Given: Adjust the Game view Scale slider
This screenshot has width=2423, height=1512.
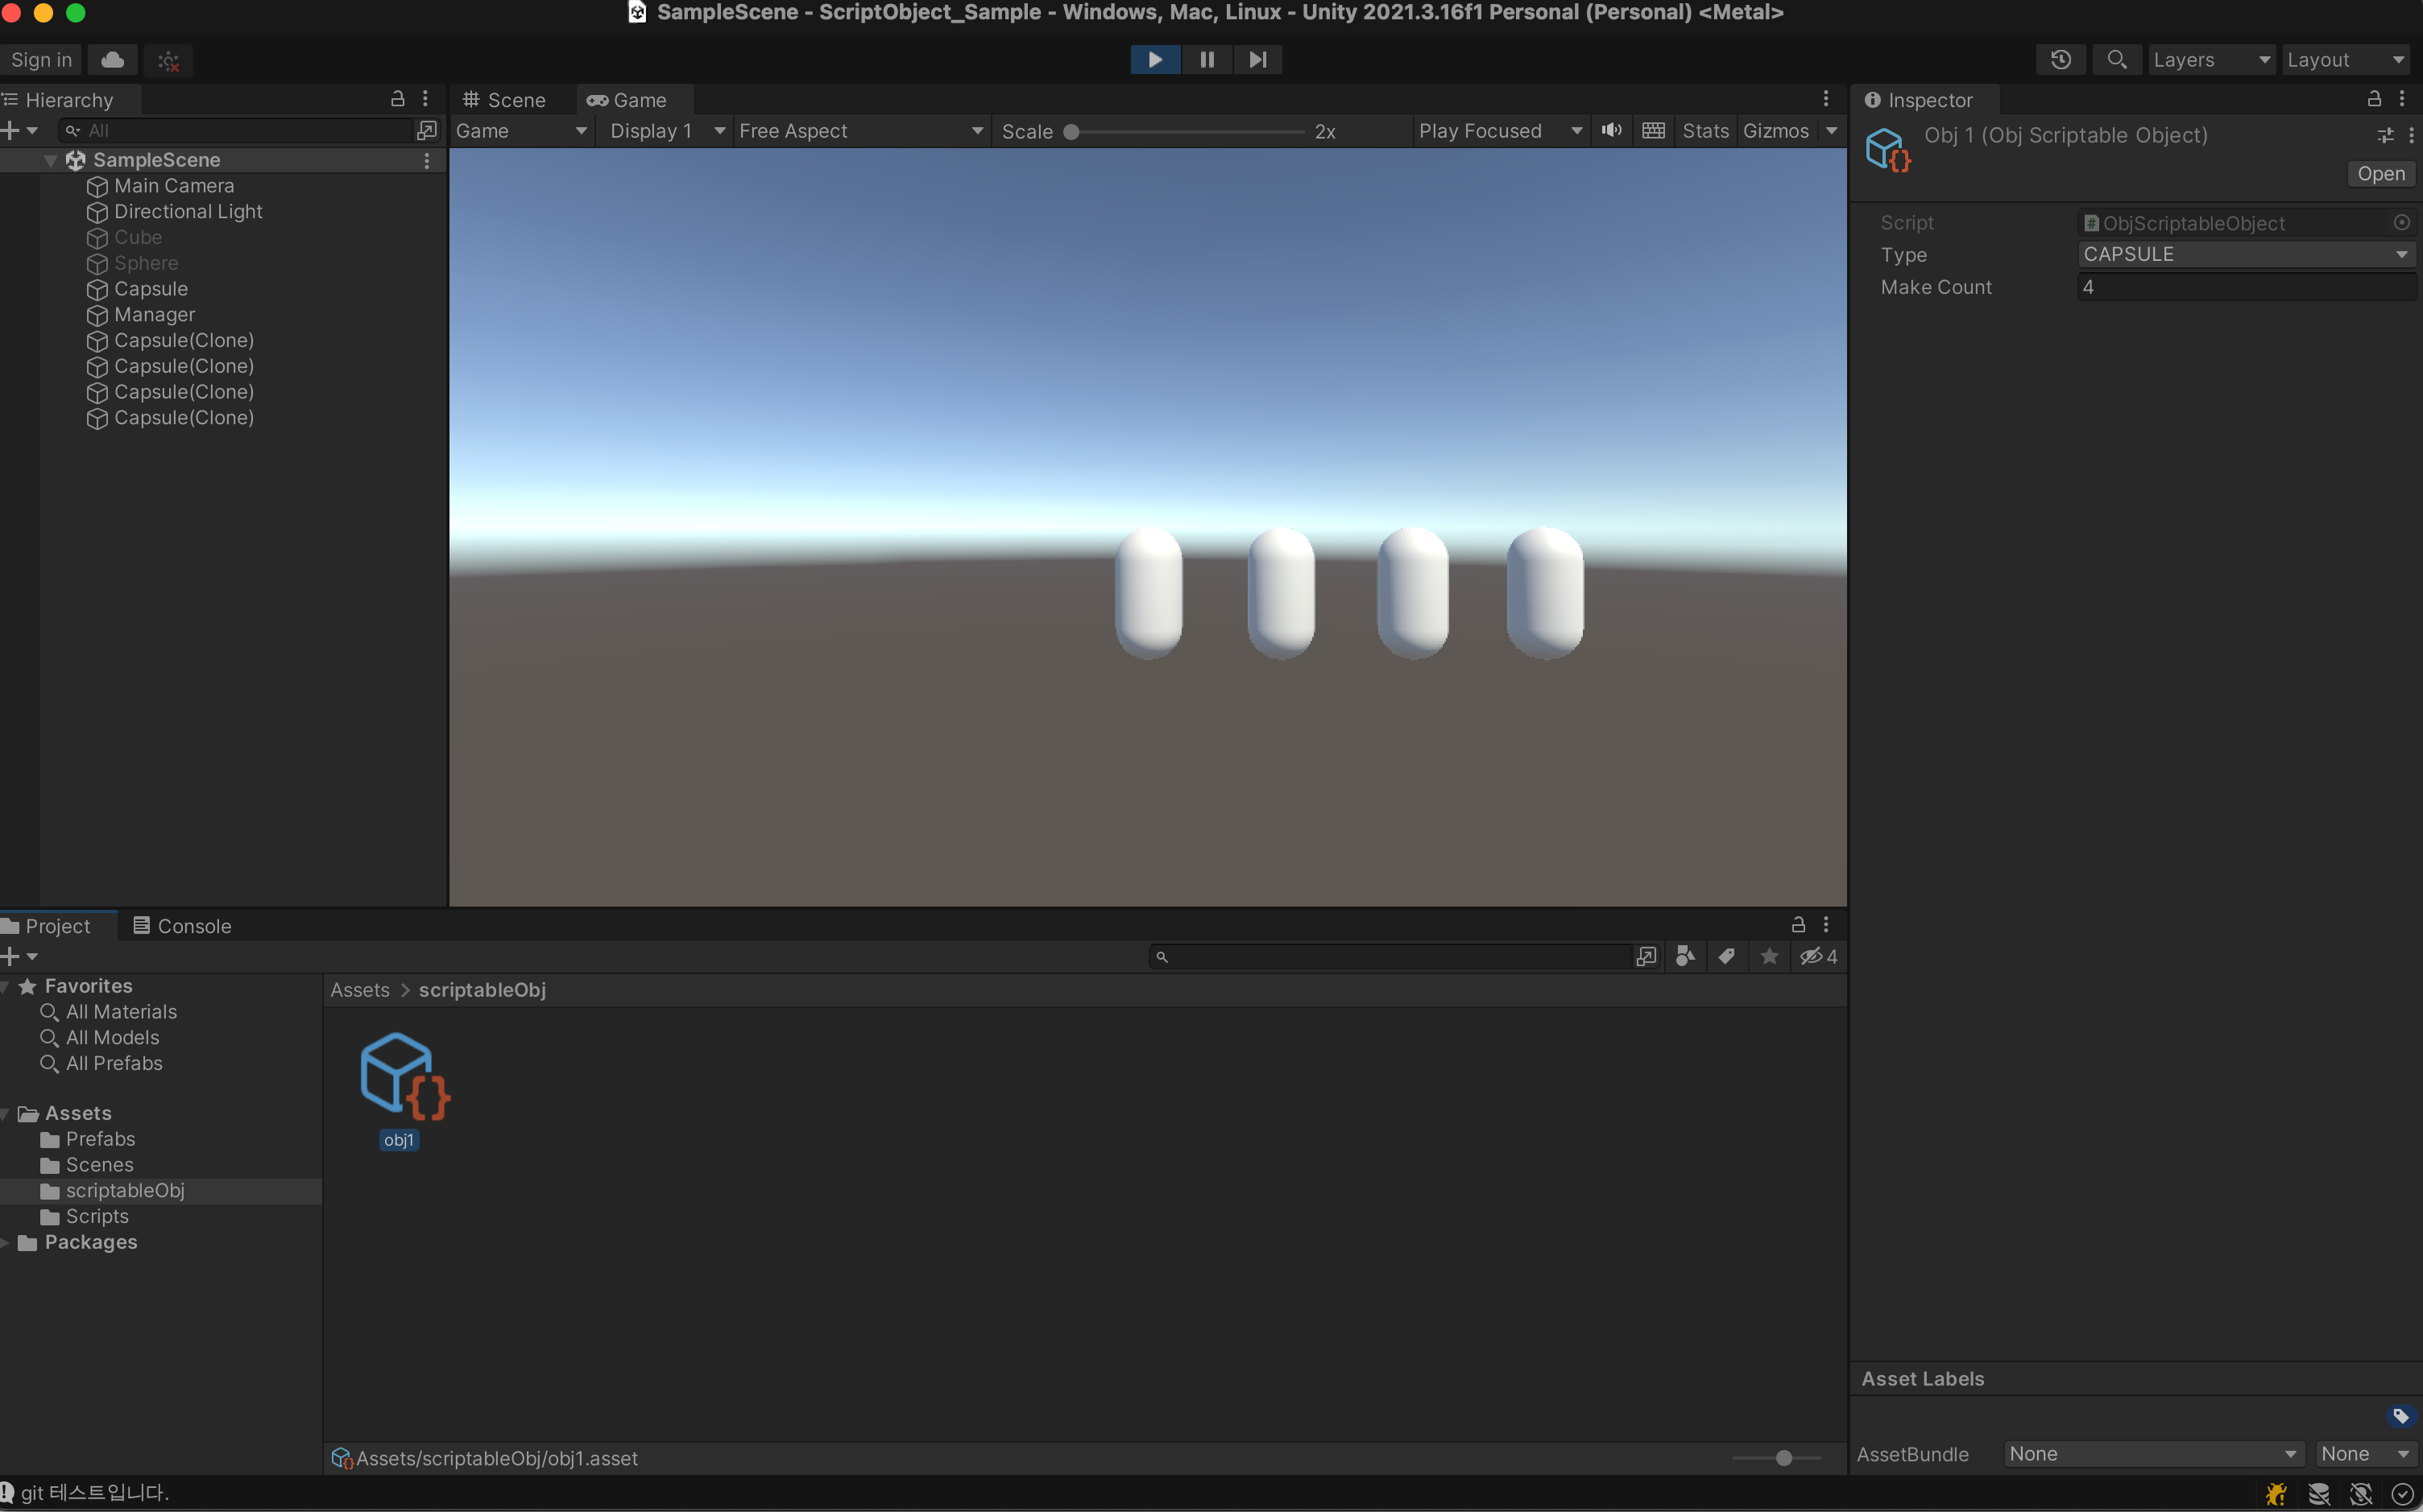Looking at the screenshot, I should tap(1071, 132).
